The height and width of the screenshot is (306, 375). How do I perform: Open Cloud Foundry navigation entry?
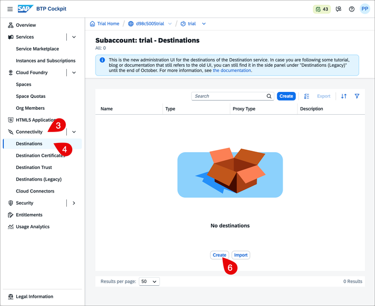tap(32, 72)
